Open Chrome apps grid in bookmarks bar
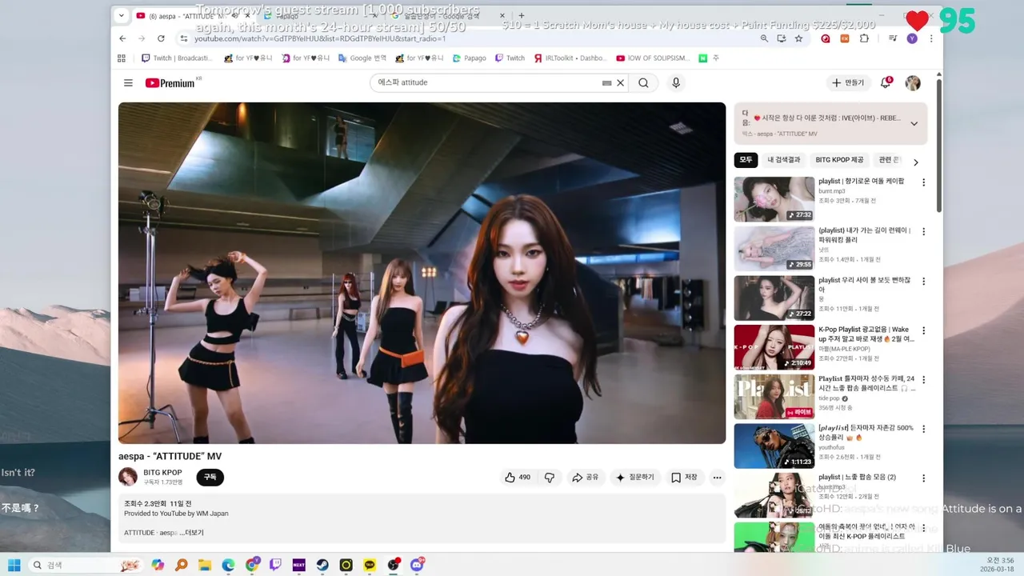 coord(122,58)
